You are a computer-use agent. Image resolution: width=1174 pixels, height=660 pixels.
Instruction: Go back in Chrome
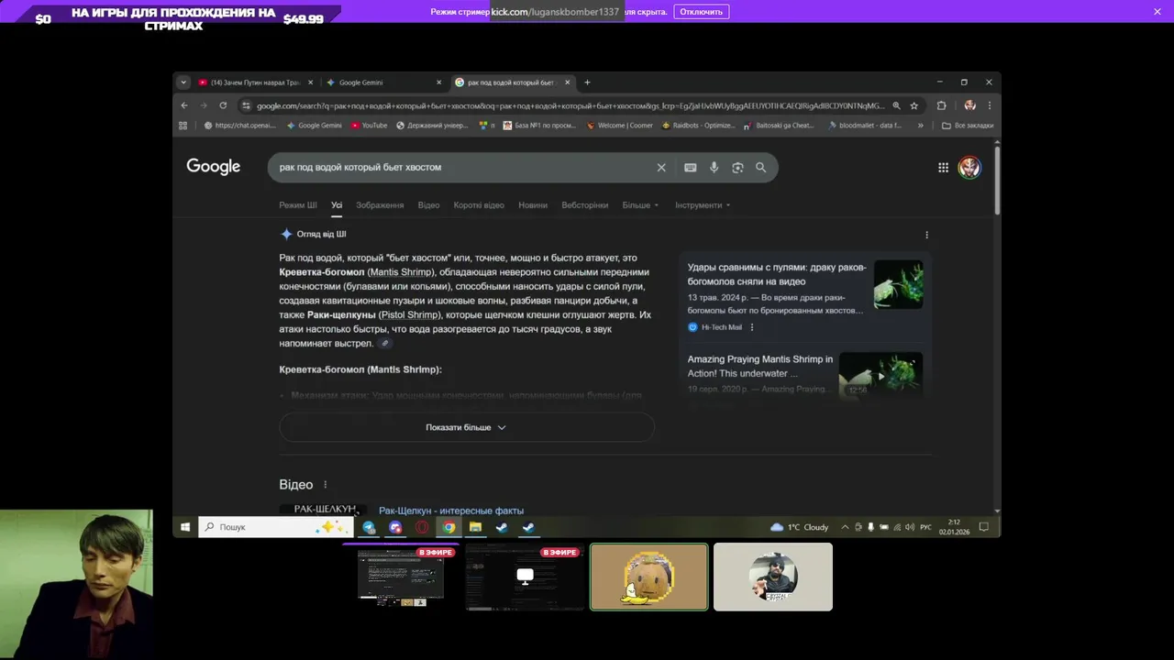(184, 105)
